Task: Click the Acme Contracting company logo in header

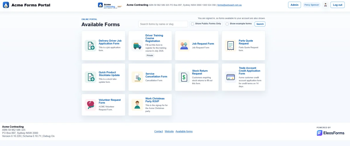Action: point(110,5)
